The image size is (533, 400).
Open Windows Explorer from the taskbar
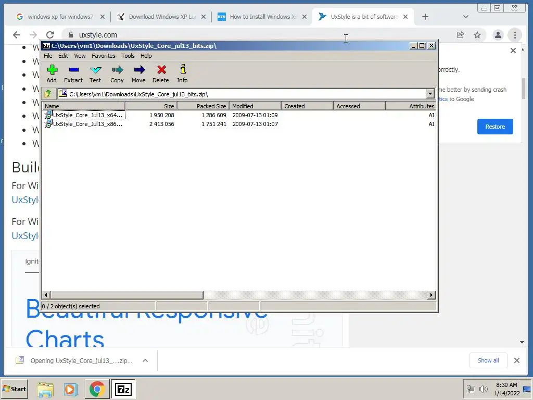[x=45, y=390]
